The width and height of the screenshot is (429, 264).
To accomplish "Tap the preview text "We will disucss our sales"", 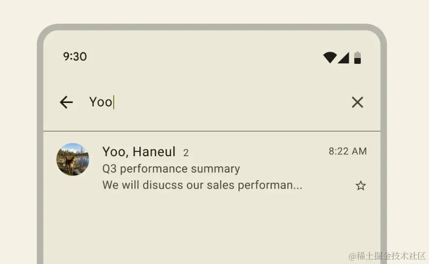I will coord(202,185).
